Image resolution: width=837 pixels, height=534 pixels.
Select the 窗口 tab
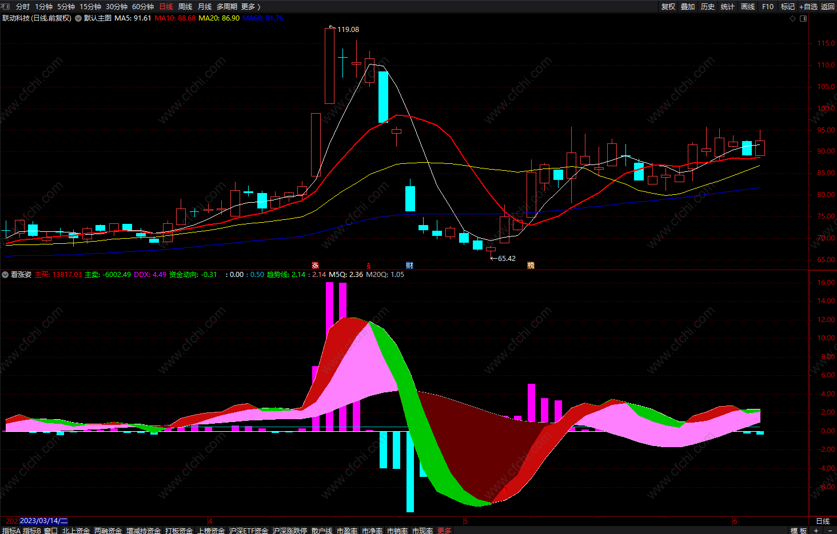point(51,531)
